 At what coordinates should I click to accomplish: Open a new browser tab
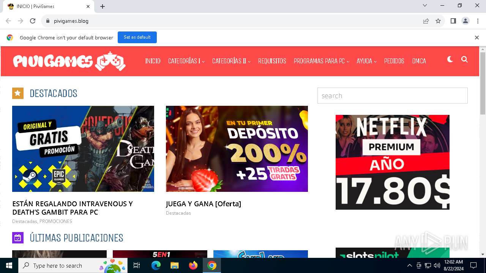pyautogui.click(x=103, y=6)
